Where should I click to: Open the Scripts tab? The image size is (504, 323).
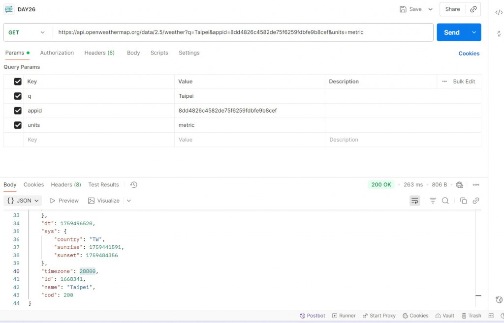[159, 53]
